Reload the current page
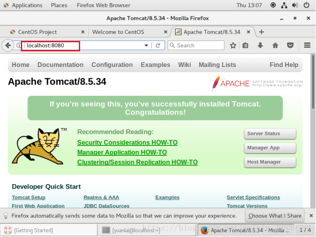Screen dimensions: 316x237 point(158,46)
